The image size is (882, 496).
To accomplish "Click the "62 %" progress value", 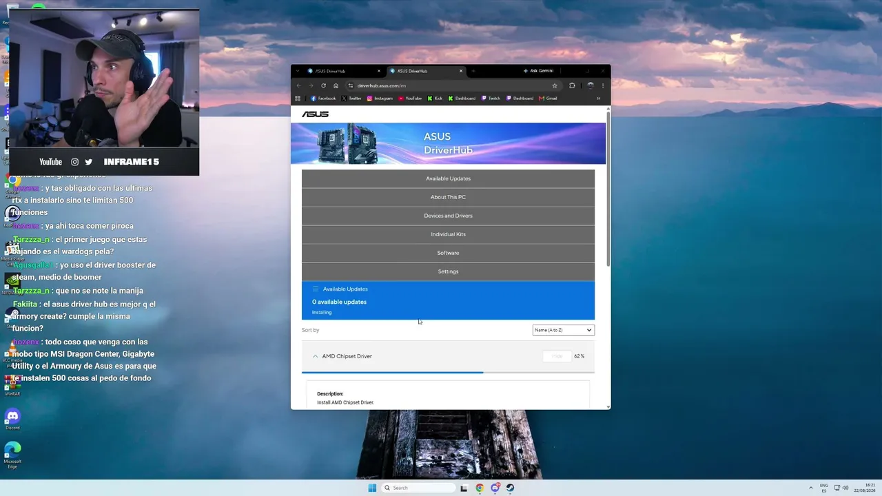I will pos(579,356).
